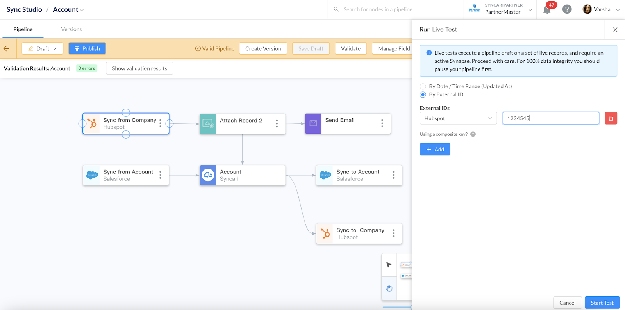Open the kebab menu on Send Email node

(x=382, y=124)
